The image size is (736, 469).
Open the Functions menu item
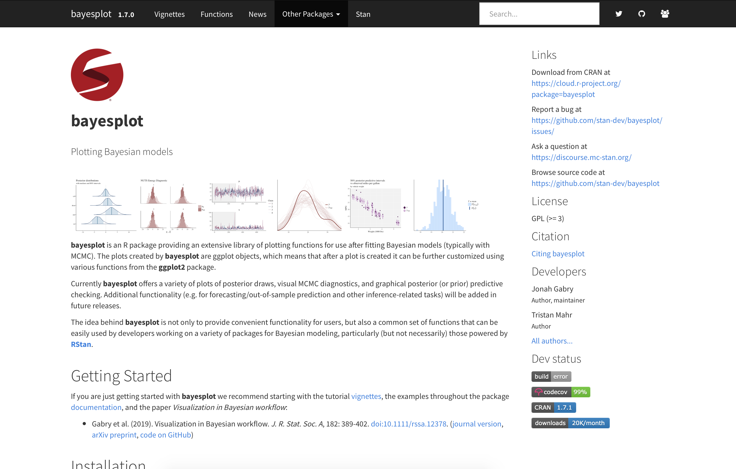[x=216, y=14]
